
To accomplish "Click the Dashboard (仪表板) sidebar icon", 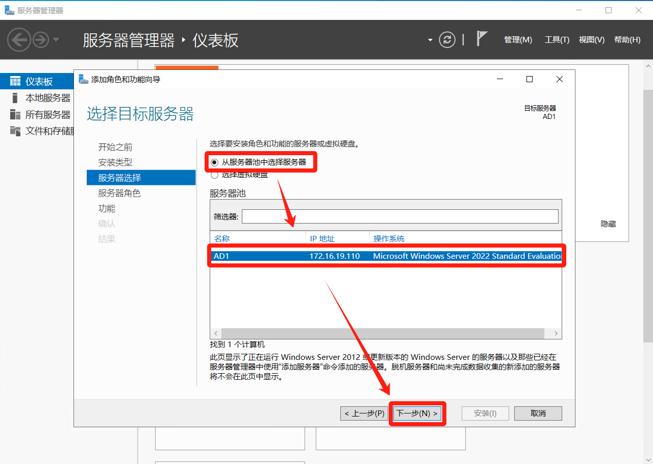I will pos(15,82).
